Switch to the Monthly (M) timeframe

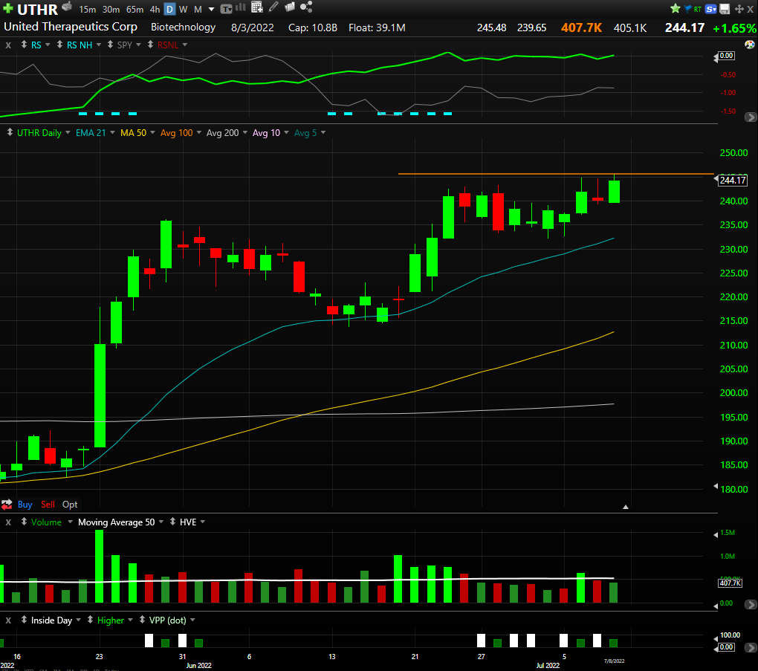click(x=198, y=9)
